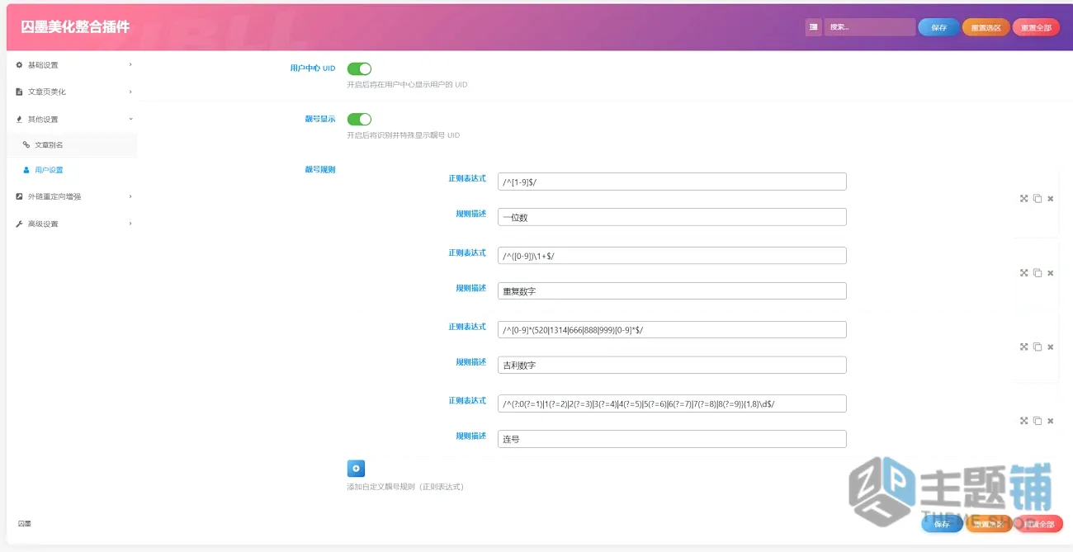Viewport: 1073px width, 552px height.
Task: Add a custom rule with blue plus button
Action: pyautogui.click(x=356, y=469)
